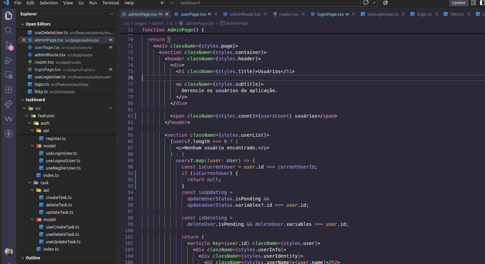Open the Remote Explorer view
This screenshot has height=264, width=485.
coord(9,75)
